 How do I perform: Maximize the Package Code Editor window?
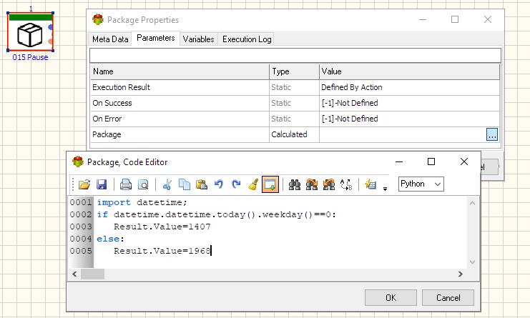[x=431, y=162]
